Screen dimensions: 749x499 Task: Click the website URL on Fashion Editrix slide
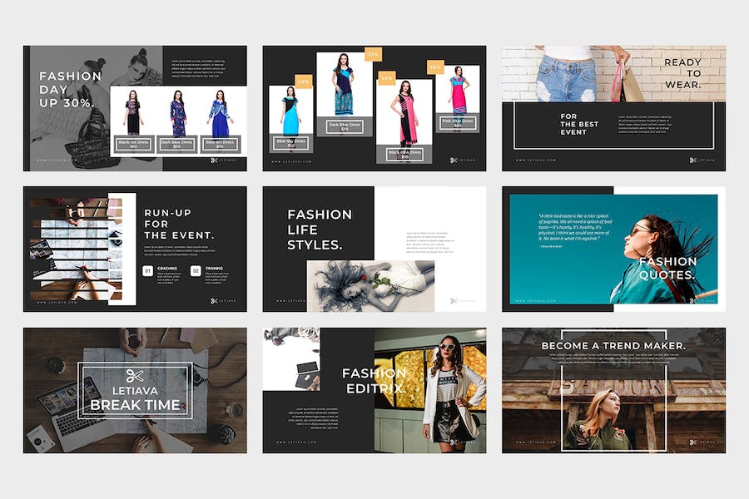point(294,442)
